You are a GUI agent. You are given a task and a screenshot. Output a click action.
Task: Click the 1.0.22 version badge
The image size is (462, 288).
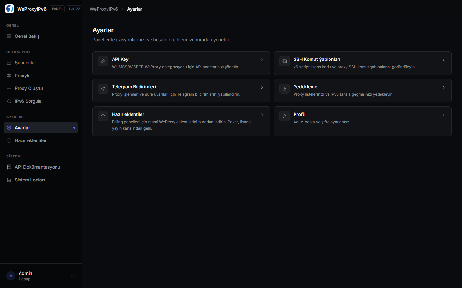point(74,9)
